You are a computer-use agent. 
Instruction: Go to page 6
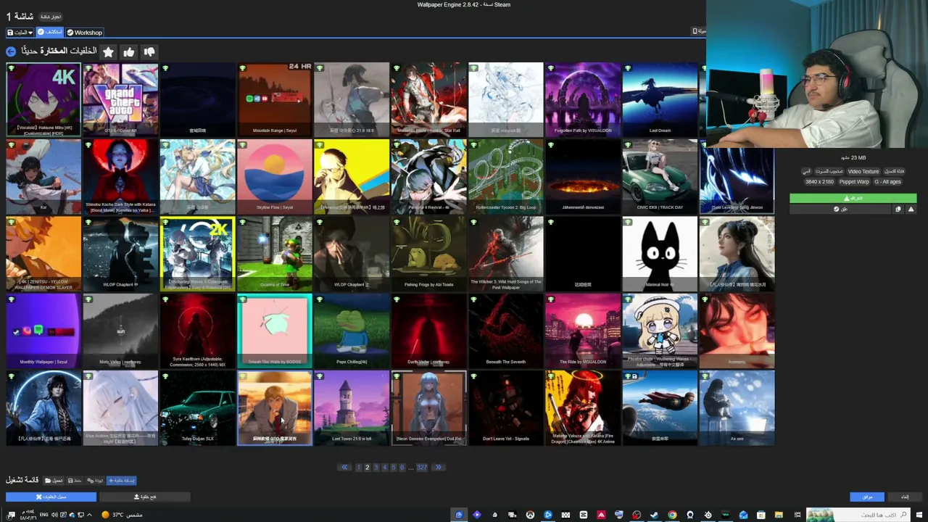pyautogui.click(x=402, y=468)
